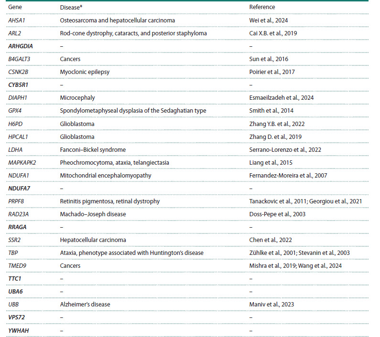Click reference 'Esmaeilzadeh et al., 2024'
Image resolution: width=380 pixels, height=337 pixels.
(x=282, y=98)
